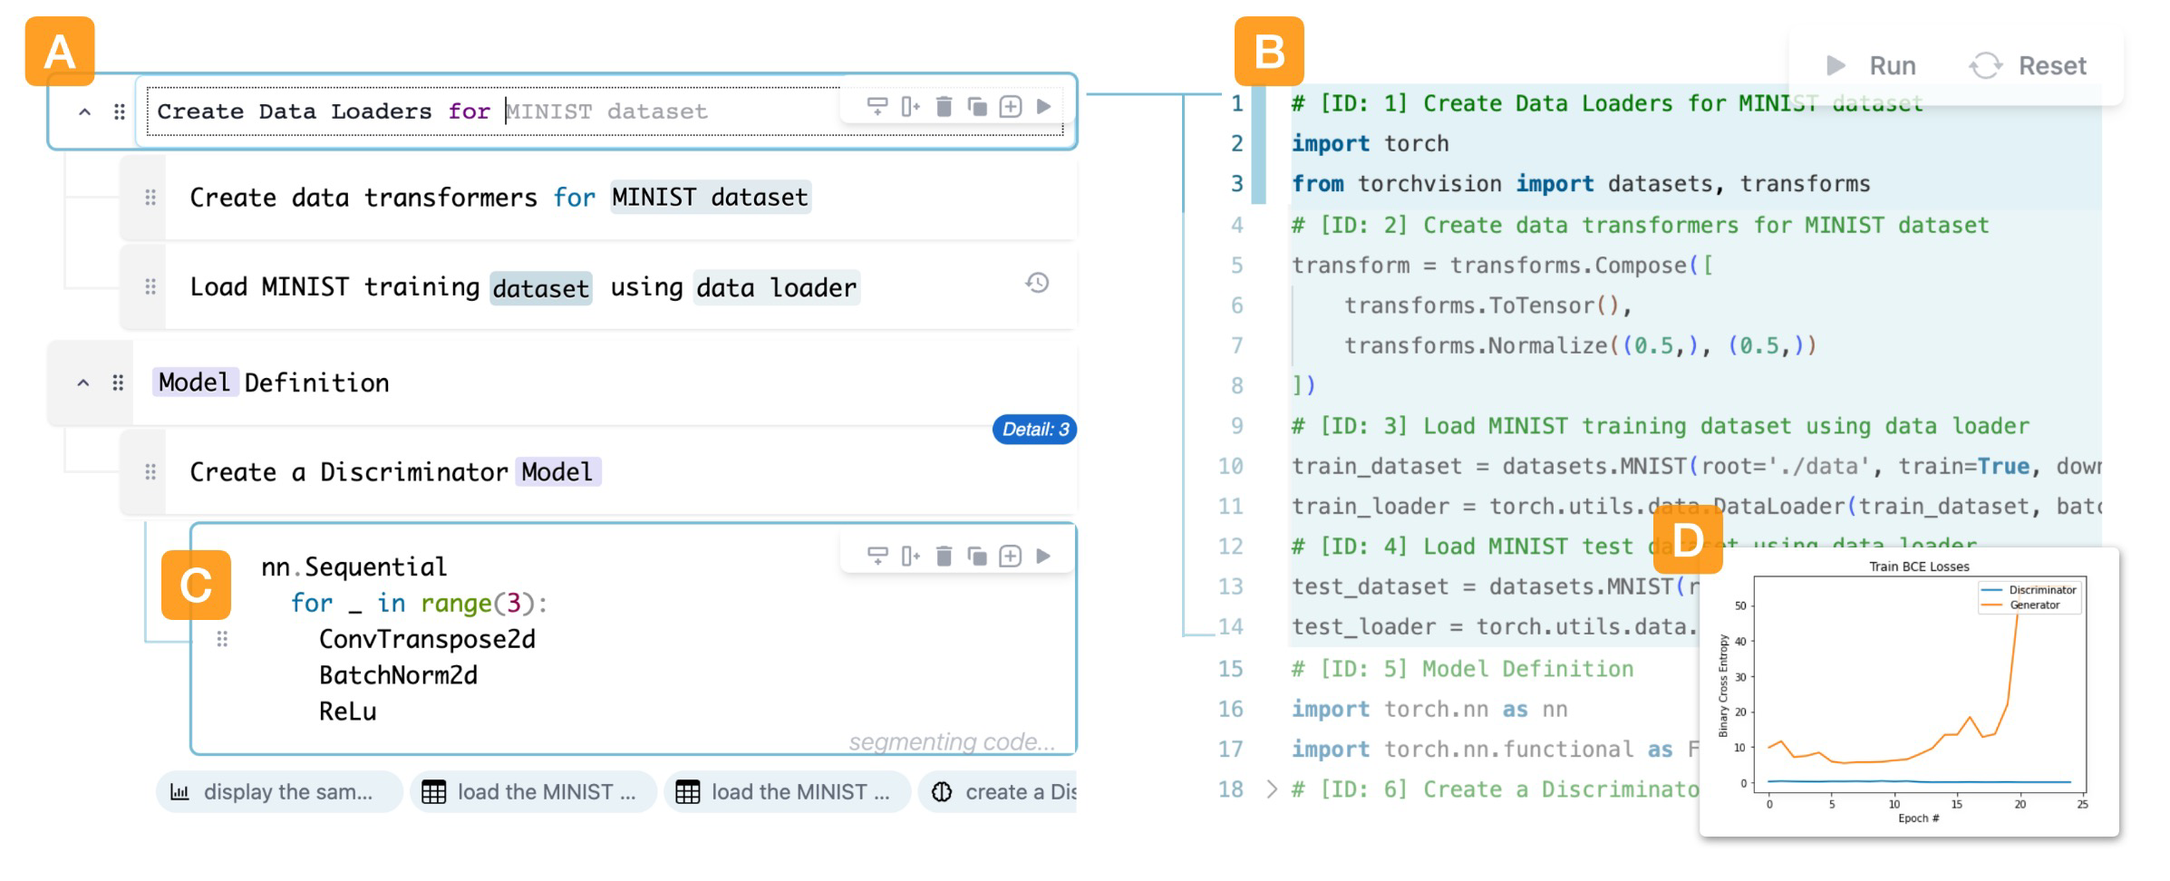The height and width of the screenshot is (881, 2170).
Task: Click the blue Detail: 3 badge
Action: tap(1034, 430)
